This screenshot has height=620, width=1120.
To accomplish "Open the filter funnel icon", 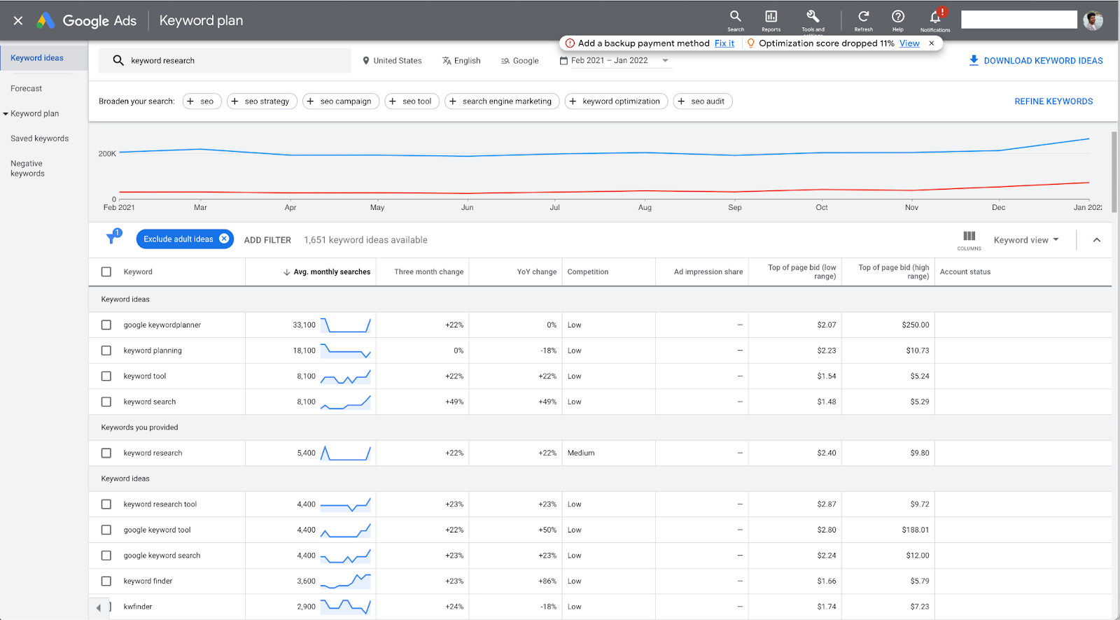I will pos(112,238).
